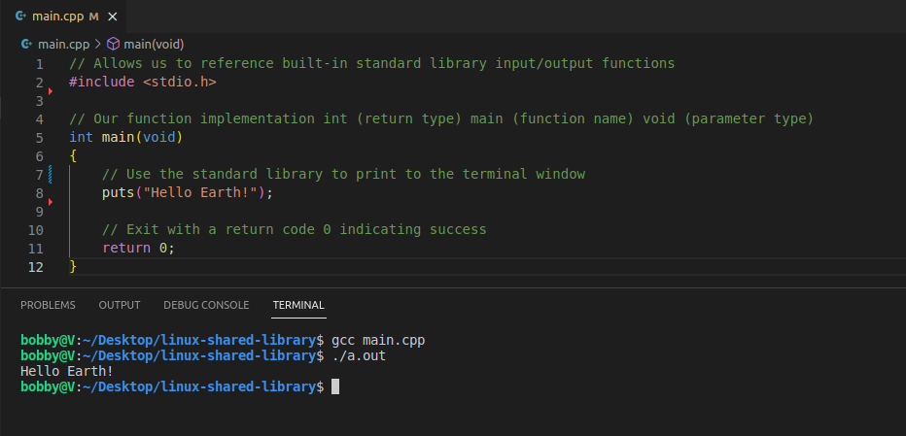The width and height of the screenshot is (906, 436).
Task: Click blue modified-line marker at line 7
Action: coord(50,174)
